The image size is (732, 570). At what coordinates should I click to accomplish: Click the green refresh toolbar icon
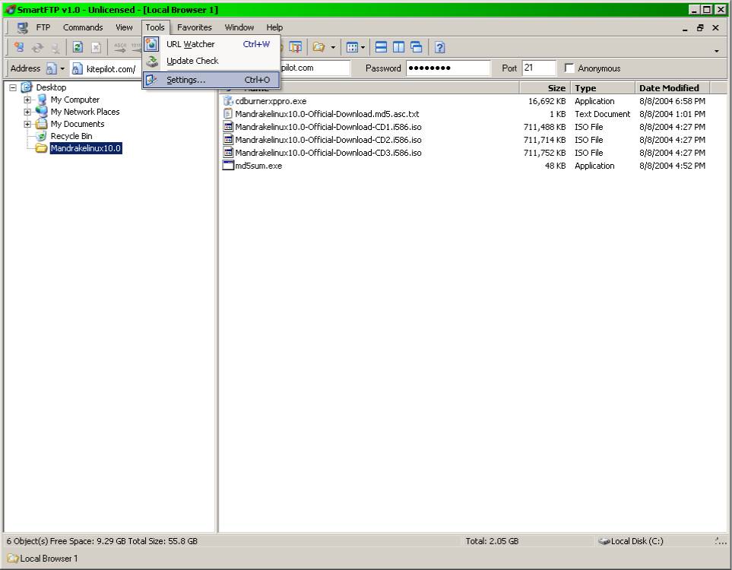tap(78, 47)
